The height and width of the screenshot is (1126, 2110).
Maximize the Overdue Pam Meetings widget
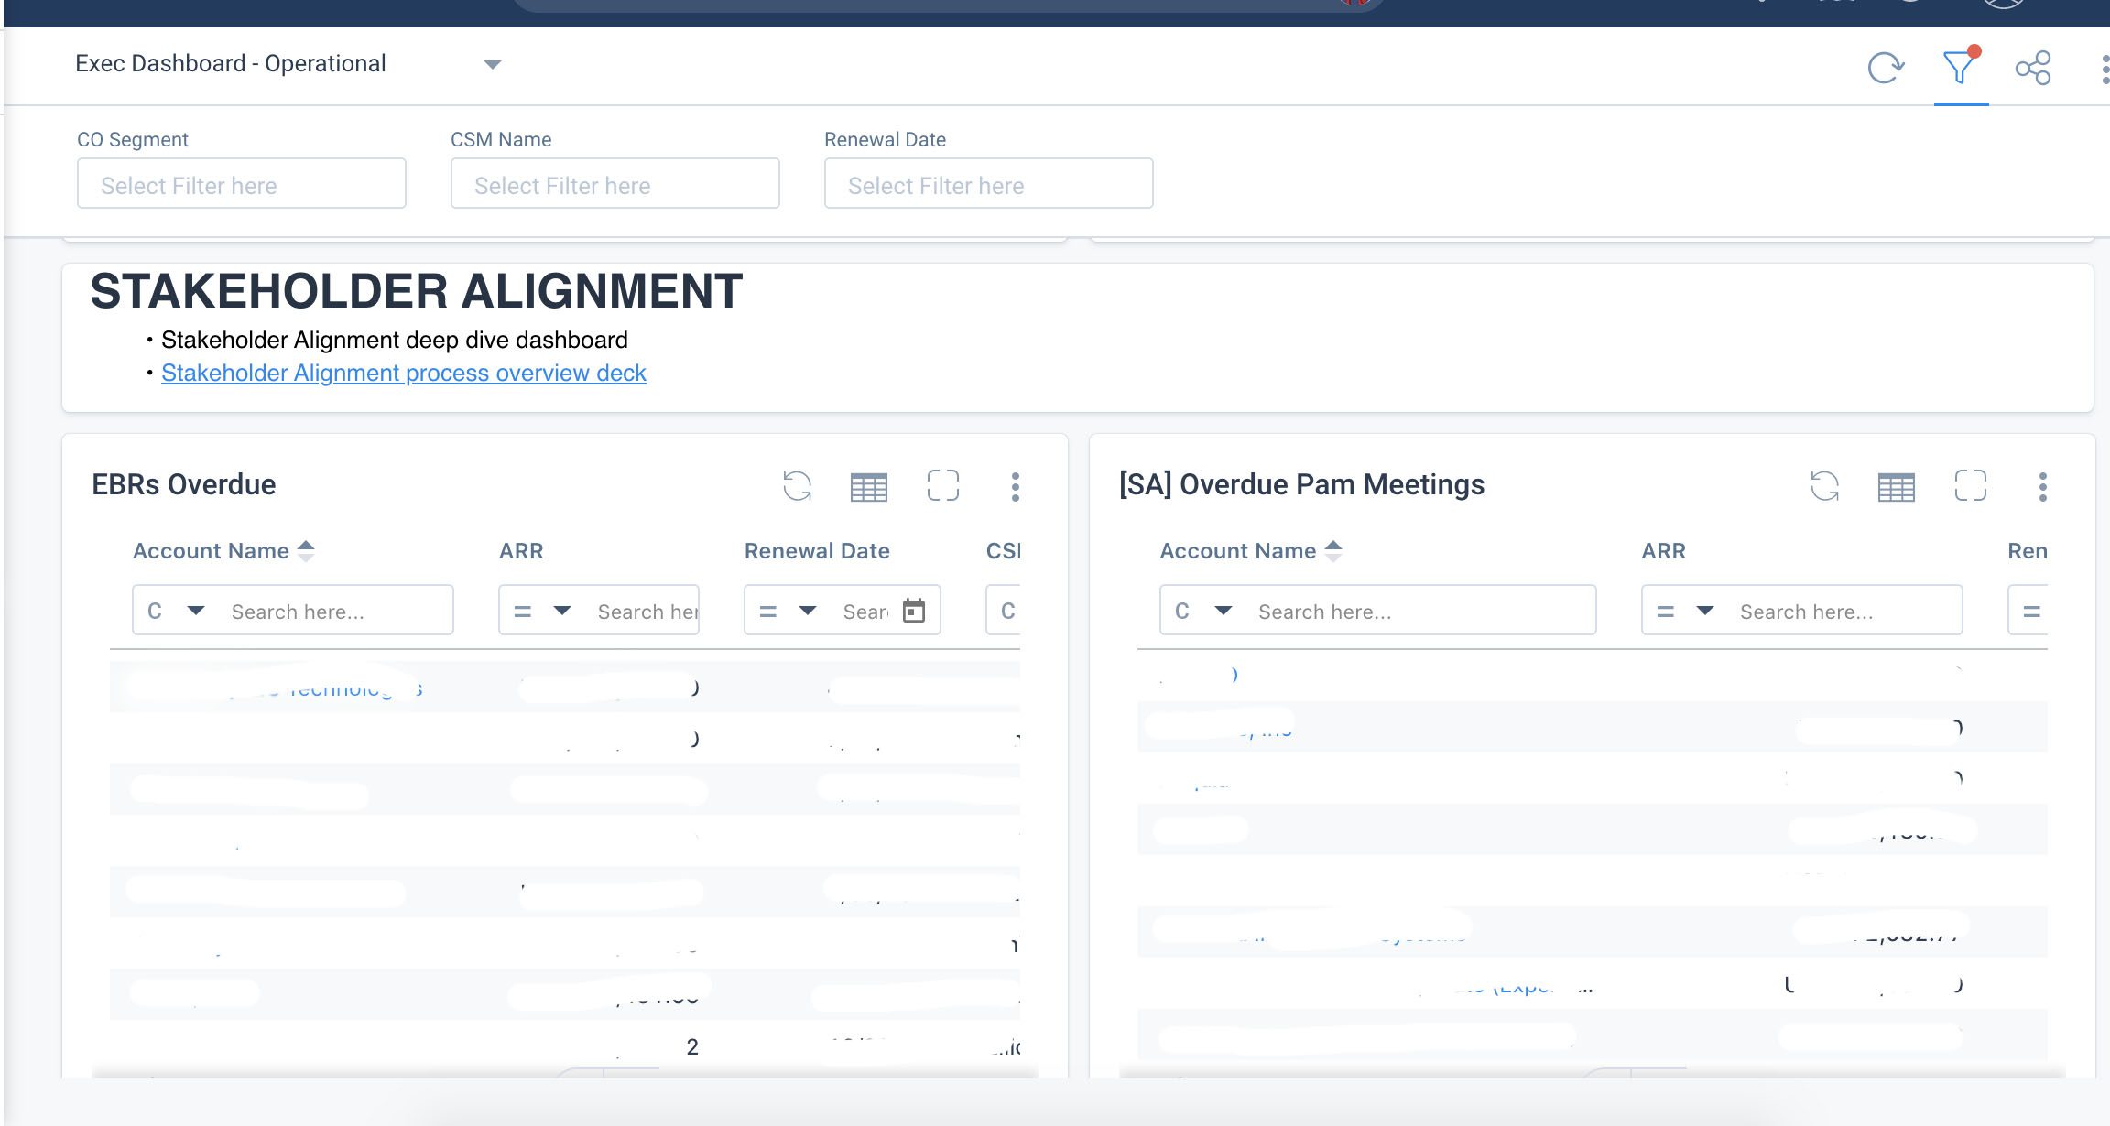pyautogui.click(x=1970, y=486)
